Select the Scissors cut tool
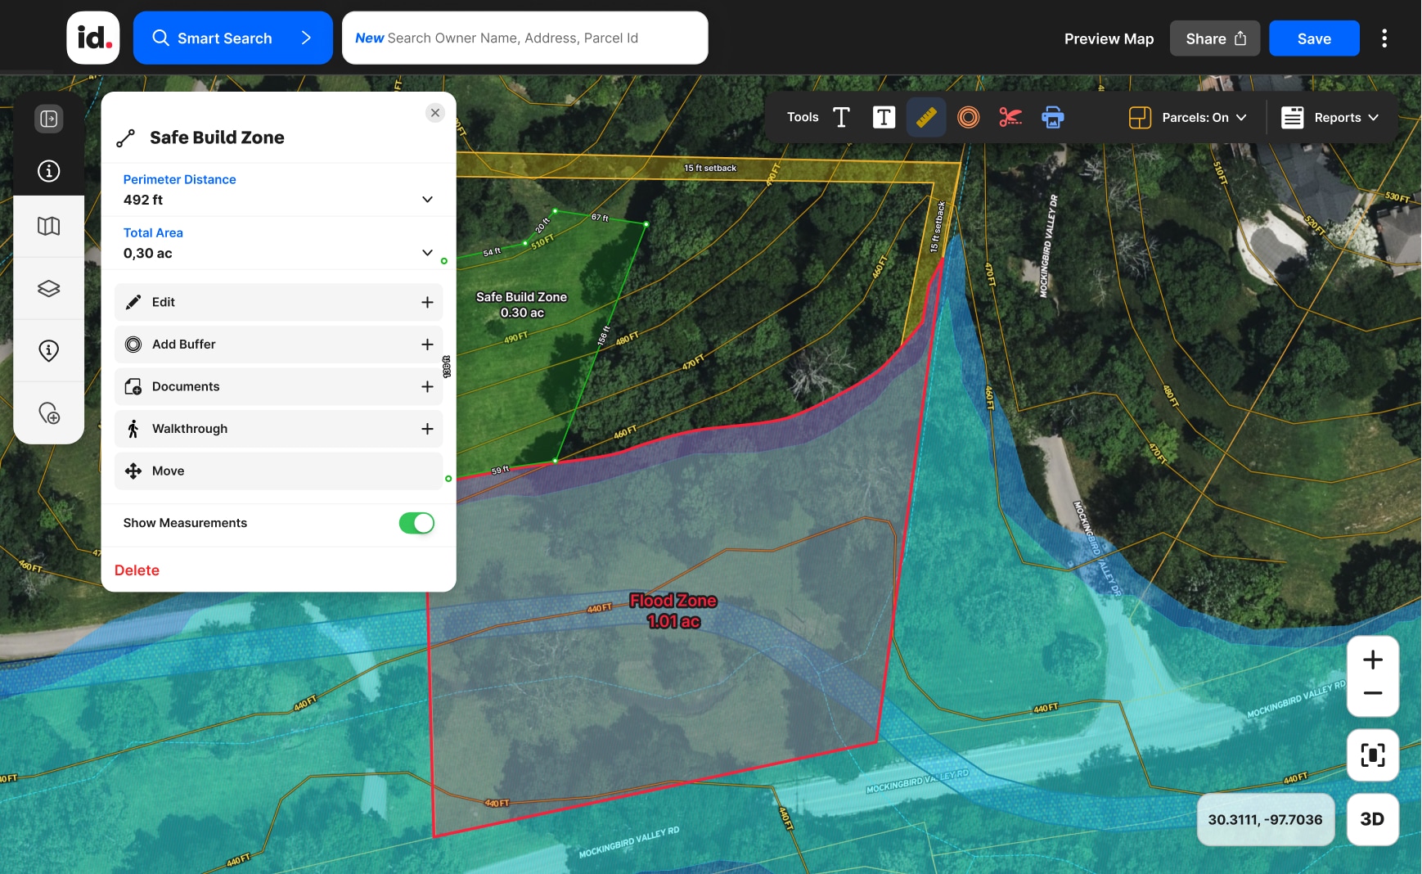The width and height of the screenshot is (1422, 874). 1010,117
